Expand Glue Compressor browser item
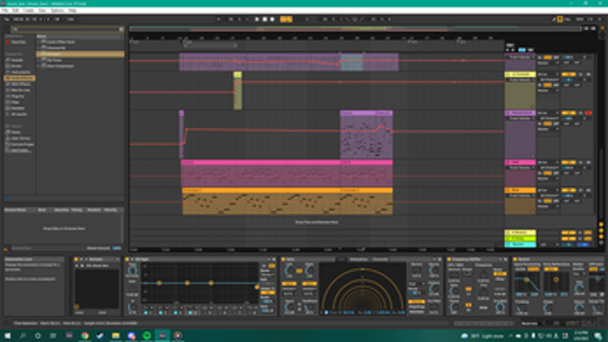The width and height of the screenshot is (608, 342). point(39,66)
